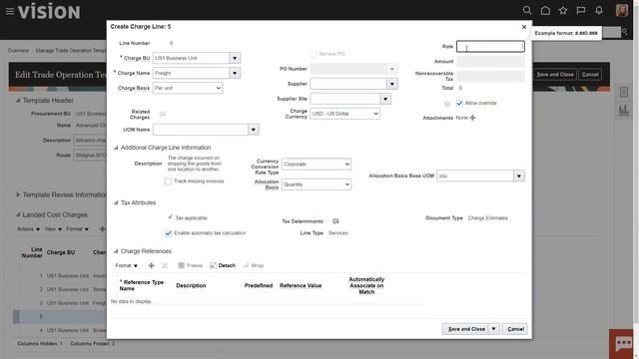Viewport: 639px width, 359px height.
Task: Open the reports chart icon on right
Action: pyautogui.click(x=623, y=110)
